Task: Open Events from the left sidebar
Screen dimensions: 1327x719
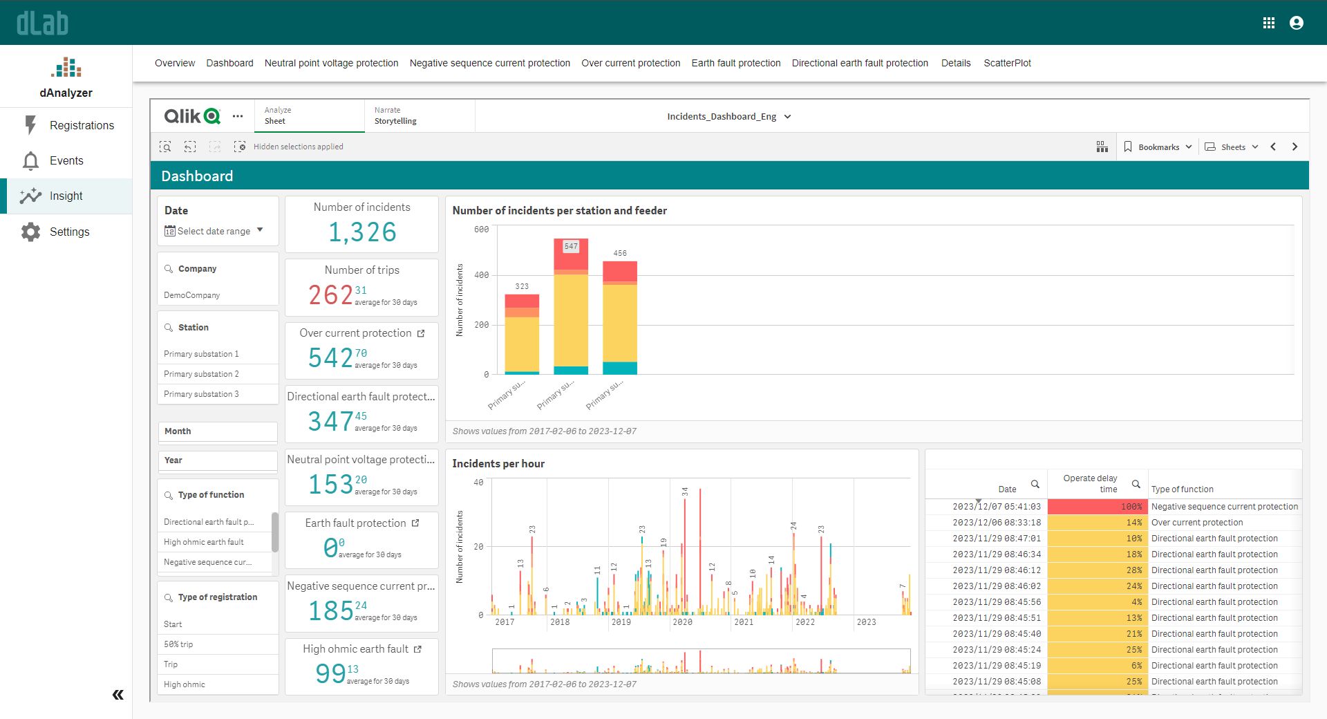Action: tap(66, 160)
